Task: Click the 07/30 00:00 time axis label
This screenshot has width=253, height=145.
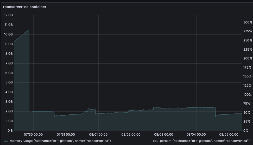Action: (x=33, y=135)
